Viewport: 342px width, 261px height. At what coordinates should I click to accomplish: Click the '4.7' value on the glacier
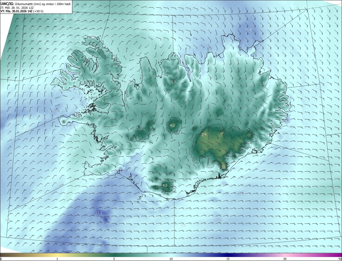coord(139,128)
